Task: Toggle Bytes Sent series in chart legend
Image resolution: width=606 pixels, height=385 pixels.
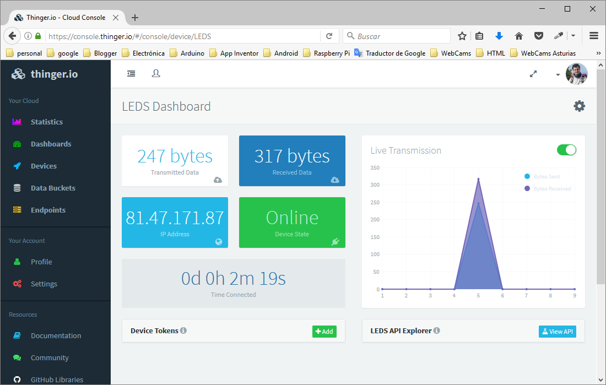Action: tap(542, 177)
